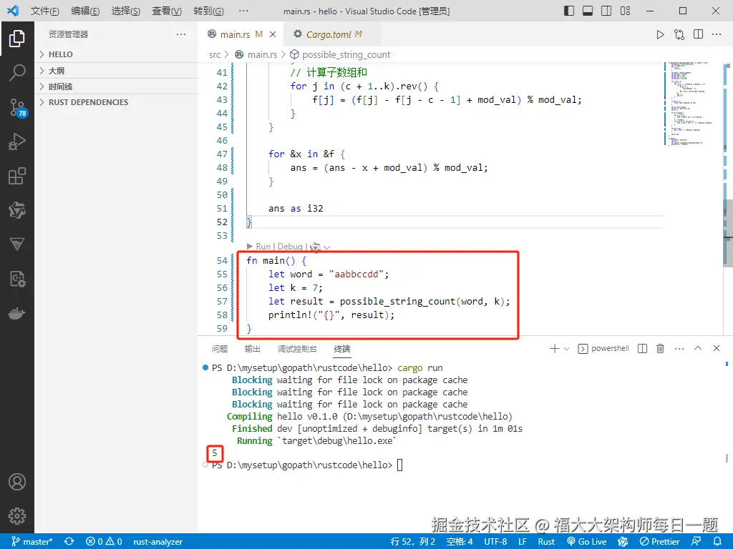Kill the terminal with trash icon
This screenshot has height=549, width=733.
click(x=660, y=348)
